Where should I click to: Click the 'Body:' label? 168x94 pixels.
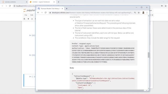(72, 68)
